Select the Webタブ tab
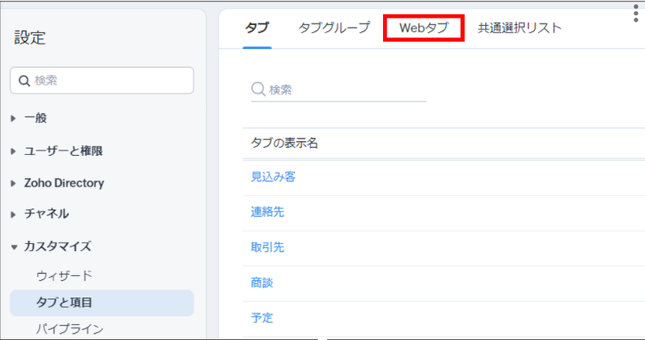Viewport: 645px width, 340px height. [x=423, y=28]
